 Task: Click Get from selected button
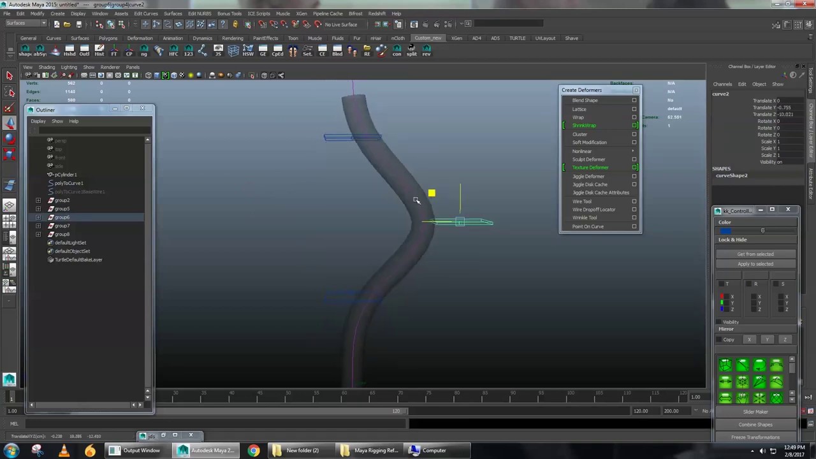tap(755, 254)
